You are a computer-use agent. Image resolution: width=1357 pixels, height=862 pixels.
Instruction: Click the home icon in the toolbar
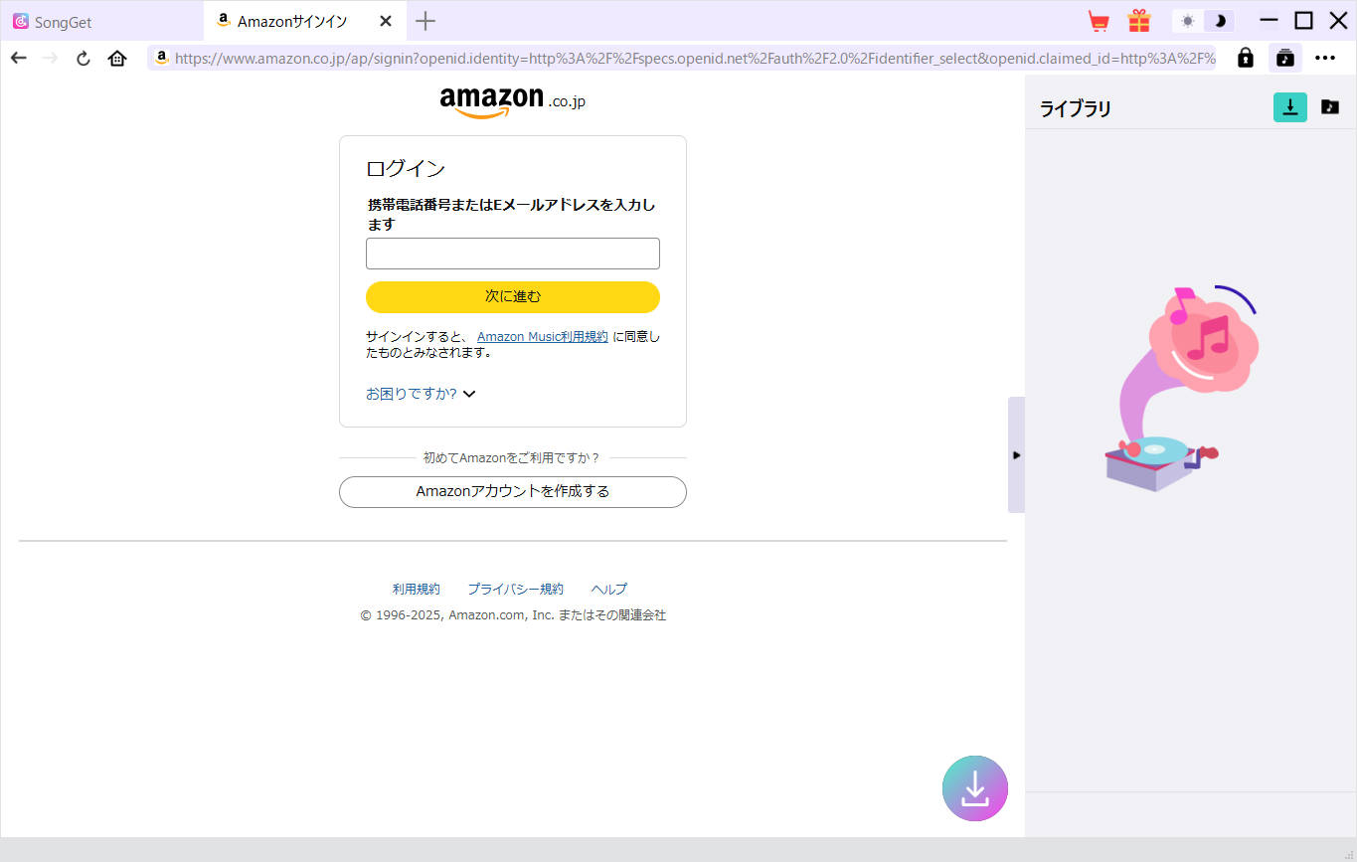(x=117, y=58)
